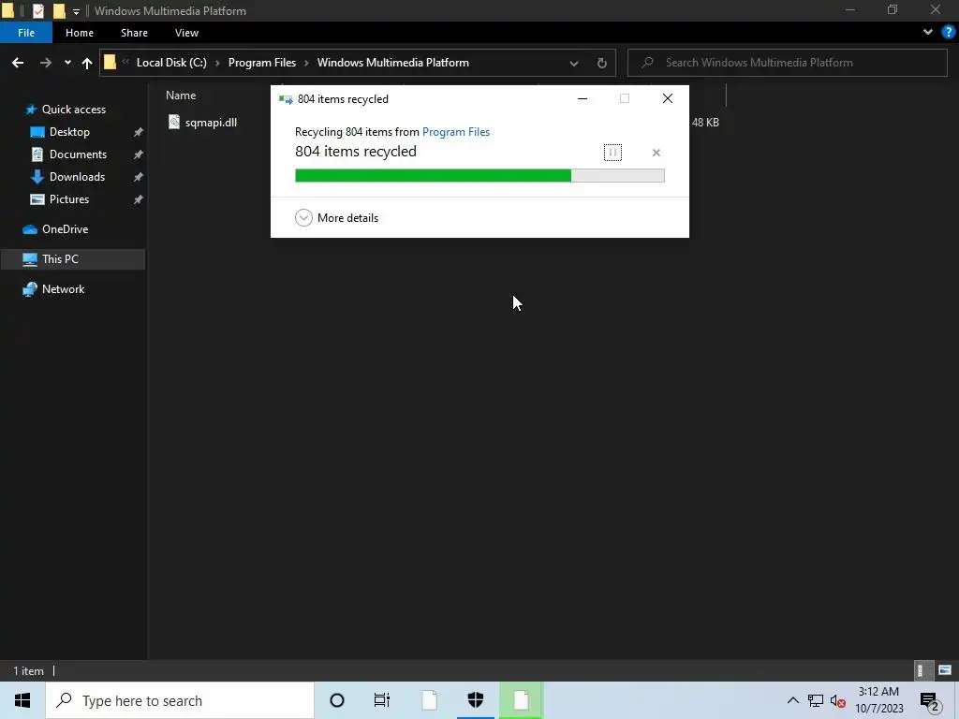959x719 pixels.
Task: Open the notification Action Center
Action: [x=930, y=701]
